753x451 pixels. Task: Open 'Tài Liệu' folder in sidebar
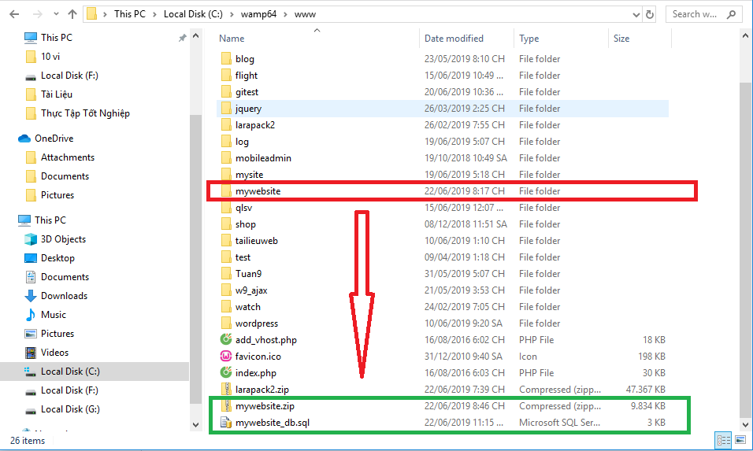(56, 94)
